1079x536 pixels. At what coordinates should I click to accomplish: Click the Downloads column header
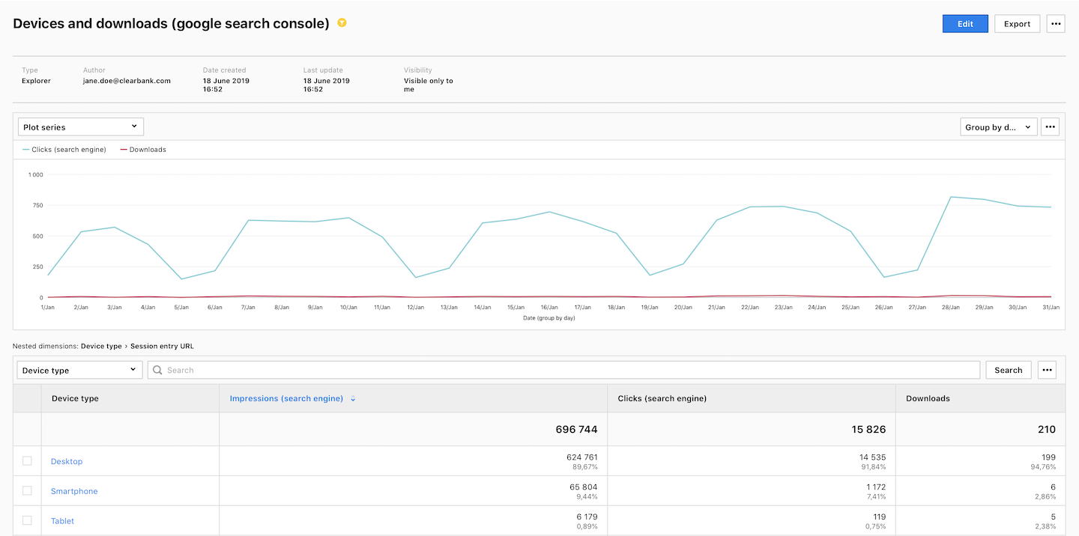point(928,398)
